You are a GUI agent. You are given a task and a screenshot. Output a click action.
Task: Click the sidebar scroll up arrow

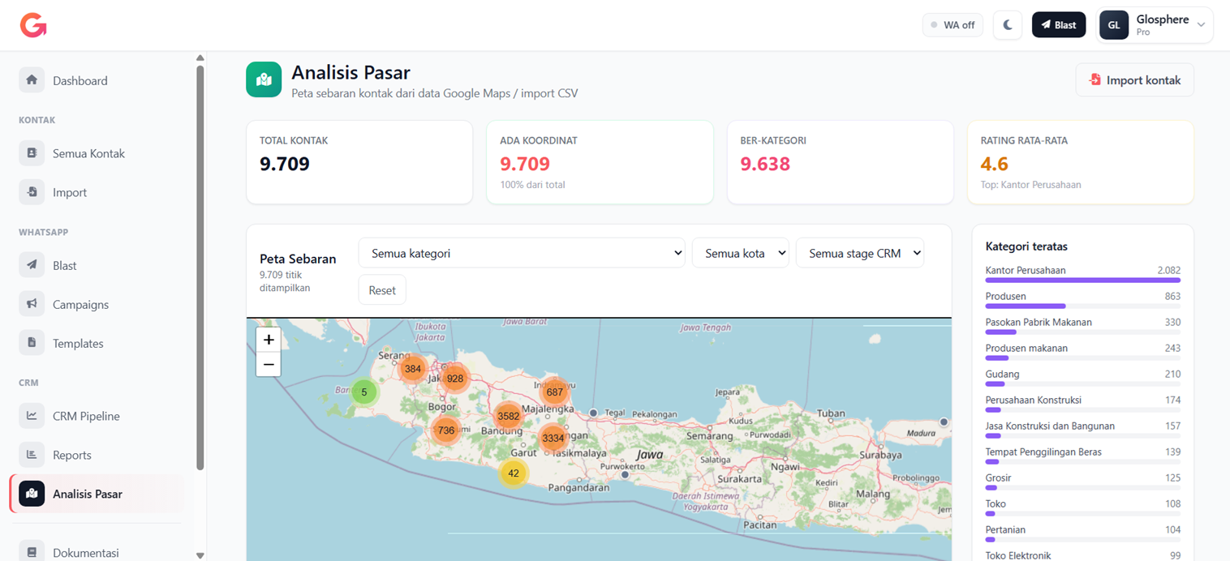(x=200, y=58)
